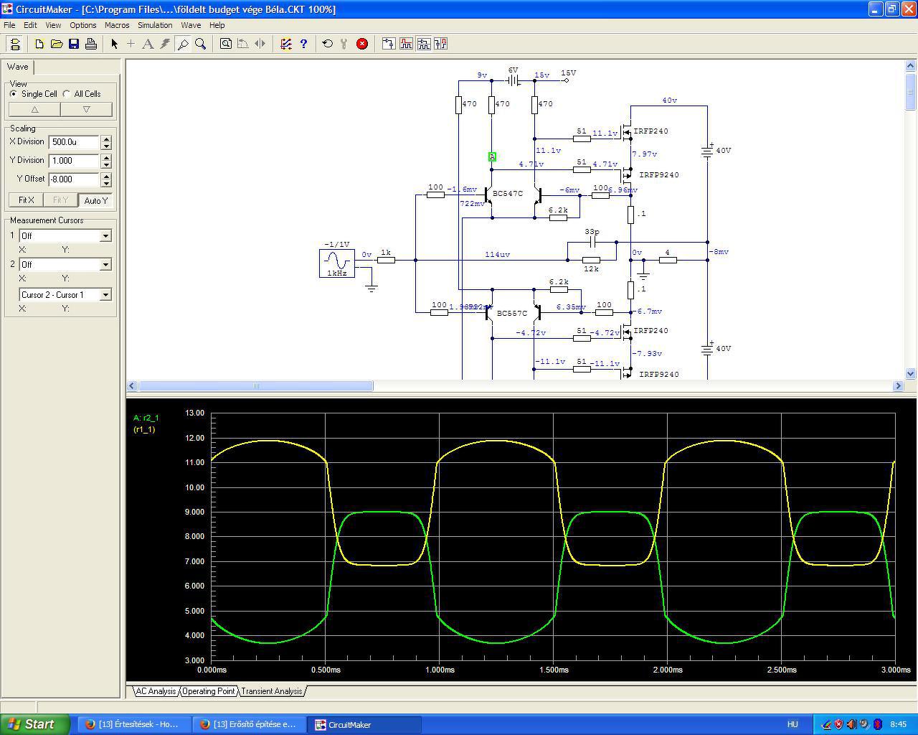
Task: Toggle the Auto Y button
Action: (x=95, y=200)
